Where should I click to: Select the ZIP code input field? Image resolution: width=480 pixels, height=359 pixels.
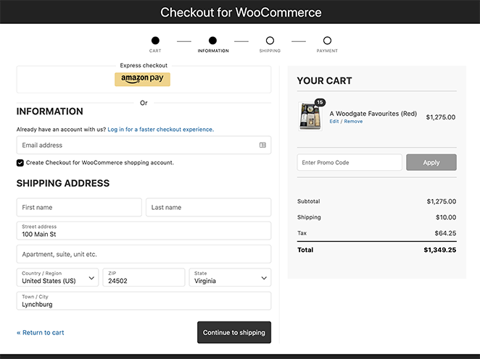pyautogui.click(x=144, y=277)
